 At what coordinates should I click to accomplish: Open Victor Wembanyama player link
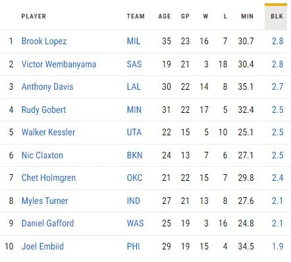click(59, 64)
